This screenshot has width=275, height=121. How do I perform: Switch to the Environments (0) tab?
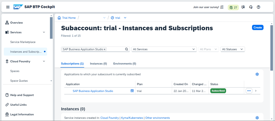(125, 64)
